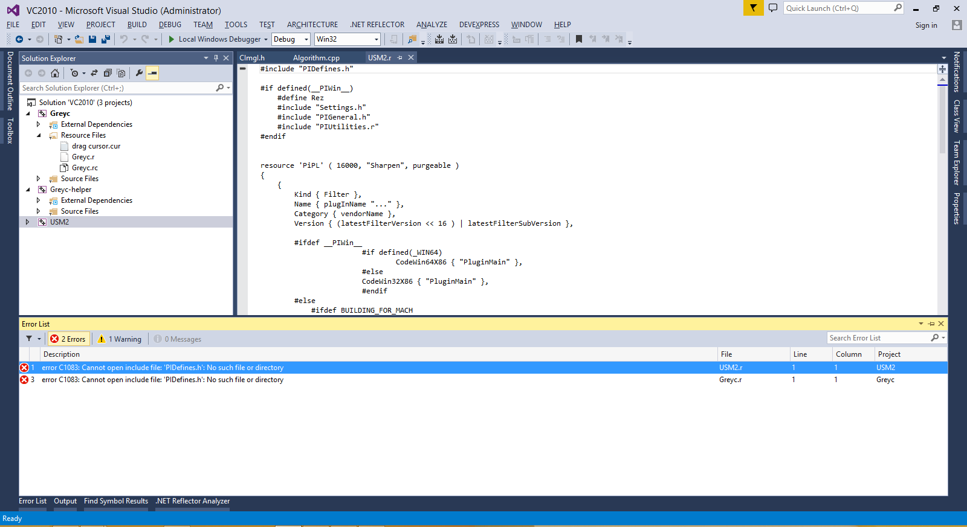Expand External Dependencies under Greyc
Viewport: 967px width, 527px height.
click(x=39, y=124)
